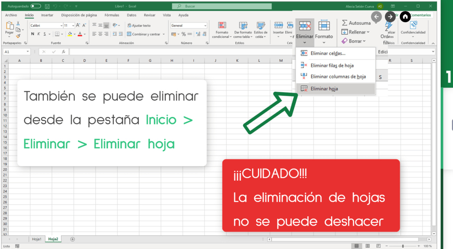
Task: Increase font size with the larger A icon
Action: tap(78, 25)
